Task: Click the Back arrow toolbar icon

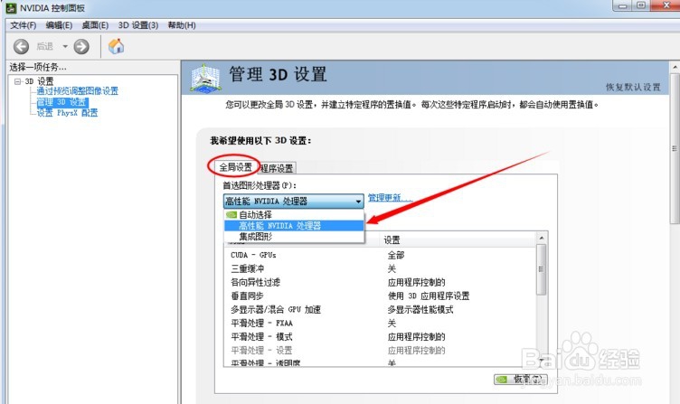Action: [21, 46]
